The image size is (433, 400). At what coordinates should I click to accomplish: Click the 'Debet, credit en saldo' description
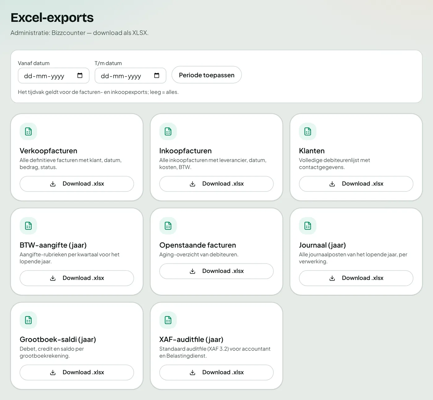tap(52, 352)
